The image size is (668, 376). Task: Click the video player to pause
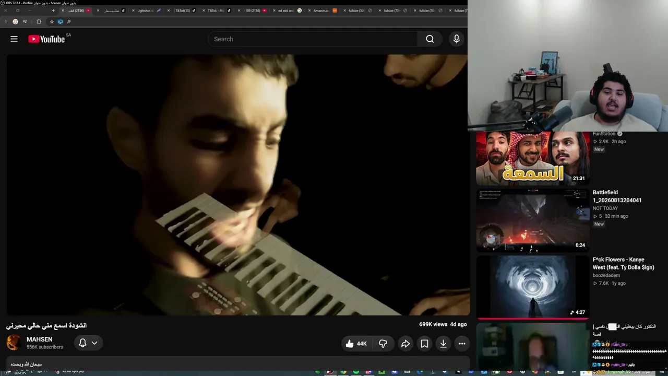click(x=238, y=185)
